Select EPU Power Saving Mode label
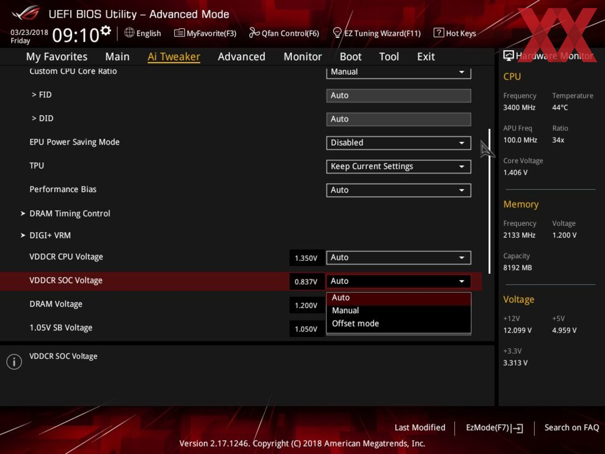 coord(74,142)
